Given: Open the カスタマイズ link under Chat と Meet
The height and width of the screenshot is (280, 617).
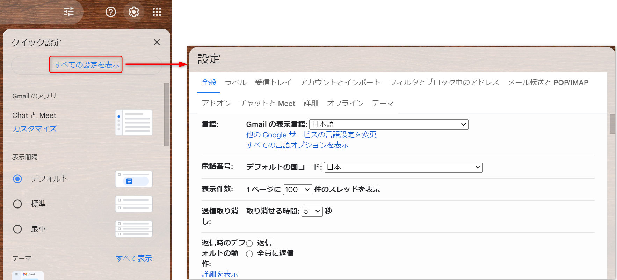Looking at the screenshot, I should [35, 129].
